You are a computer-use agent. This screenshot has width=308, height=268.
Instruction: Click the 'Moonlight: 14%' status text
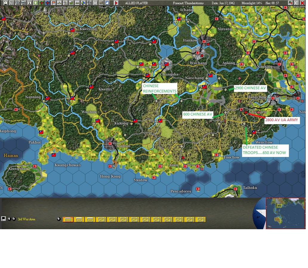point(252,3)
